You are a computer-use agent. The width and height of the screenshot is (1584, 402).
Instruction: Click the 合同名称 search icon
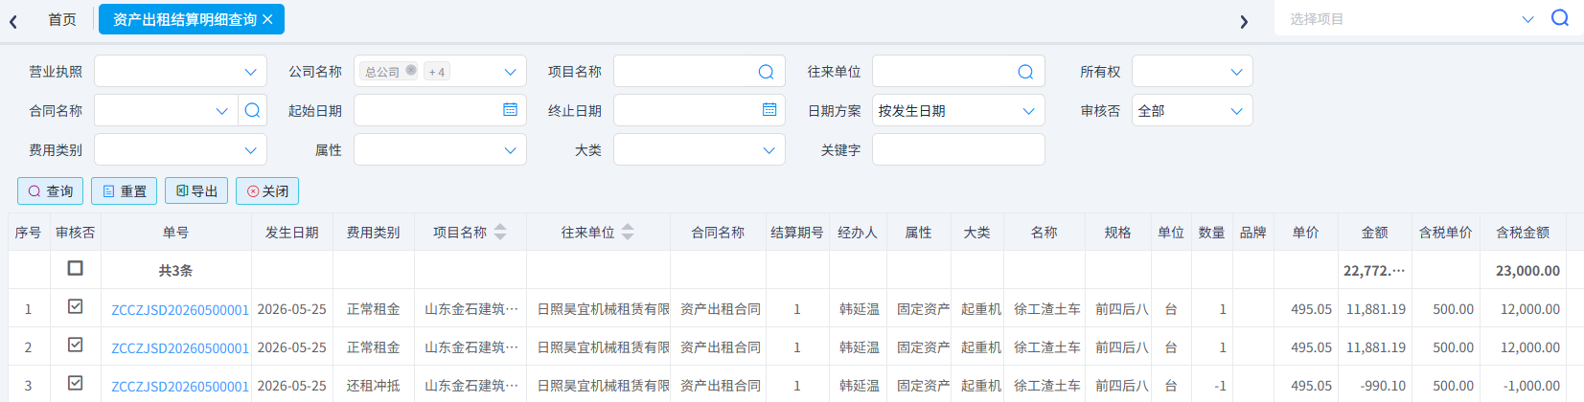(x=252, y=111)
